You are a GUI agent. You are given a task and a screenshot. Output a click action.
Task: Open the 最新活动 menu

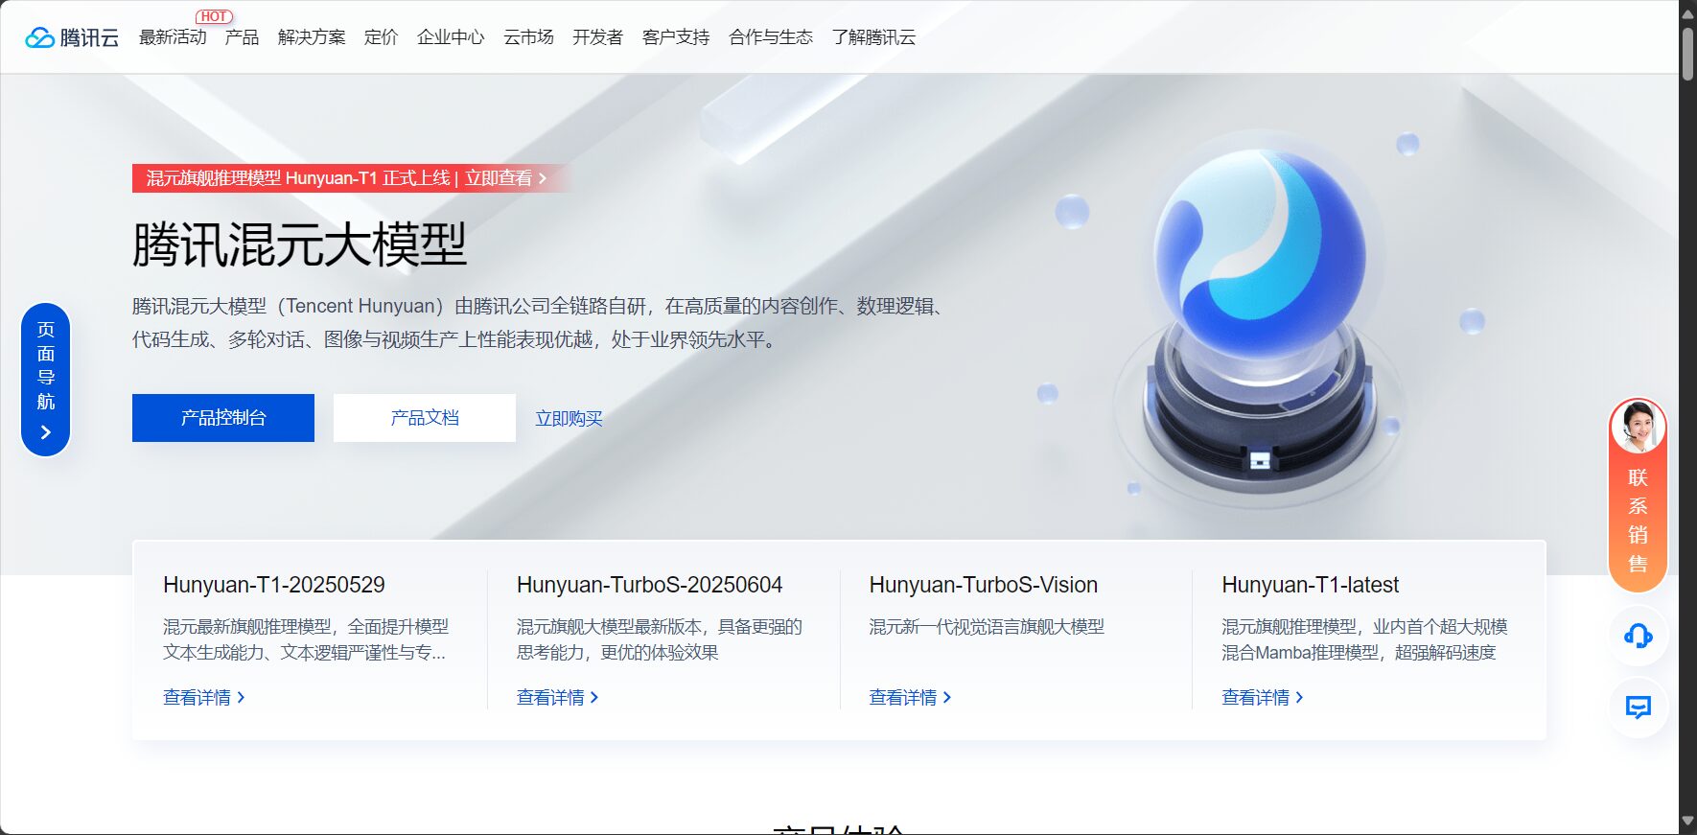pyautogui.click(x=173, y=37)
